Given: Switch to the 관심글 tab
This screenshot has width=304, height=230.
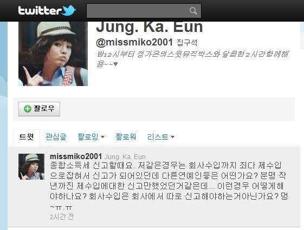Looking at the screenshot, I should 56,137.
